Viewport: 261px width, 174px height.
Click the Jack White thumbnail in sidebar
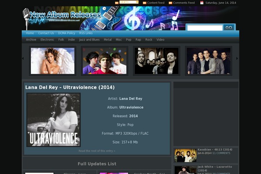pyautogui.click(x=185, y=170)
